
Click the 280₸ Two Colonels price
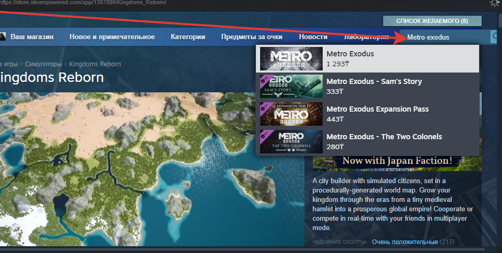(335, 147)
